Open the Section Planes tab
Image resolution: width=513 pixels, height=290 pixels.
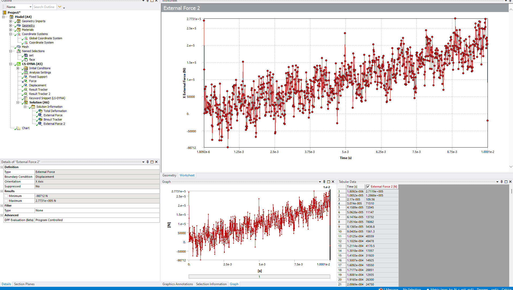[24, 284]
